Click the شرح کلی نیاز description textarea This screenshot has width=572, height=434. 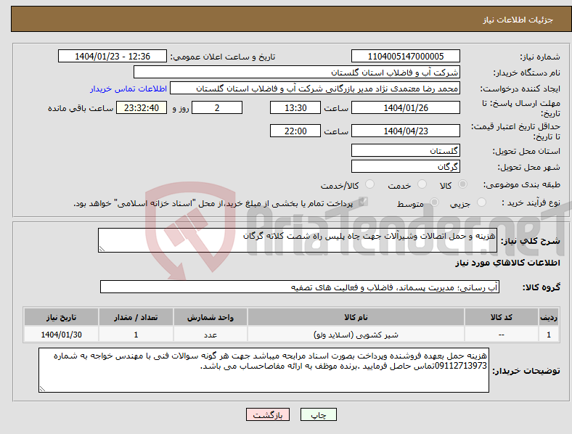click(x=298, y=240)
